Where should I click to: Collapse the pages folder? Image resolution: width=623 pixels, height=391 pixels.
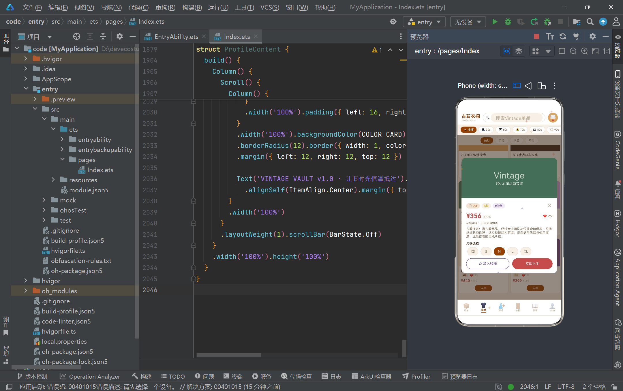click(x=62, y=159)
